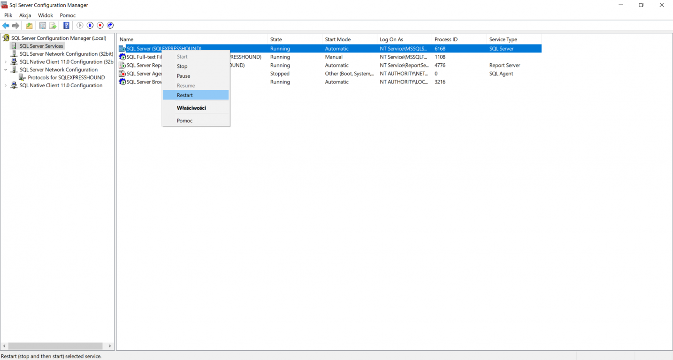Click the stopped SQL Server Agent row icon
This screenshot has width=673, height=360.
(122, 74)
